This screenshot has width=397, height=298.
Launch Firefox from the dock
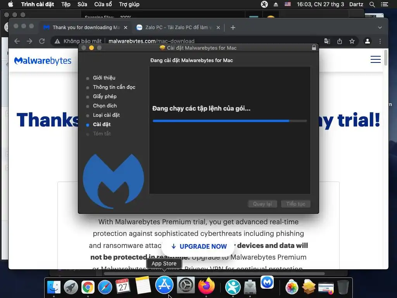click(x=206, y=286)
